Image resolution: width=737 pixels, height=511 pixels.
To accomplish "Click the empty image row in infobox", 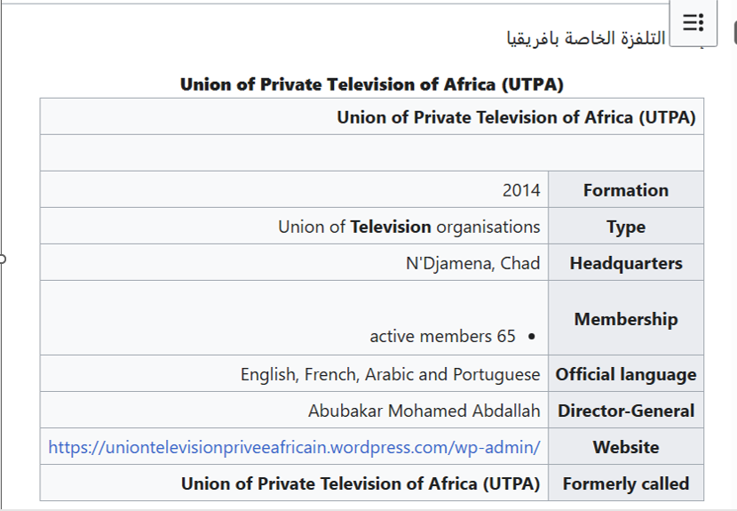I will point(371,153).
